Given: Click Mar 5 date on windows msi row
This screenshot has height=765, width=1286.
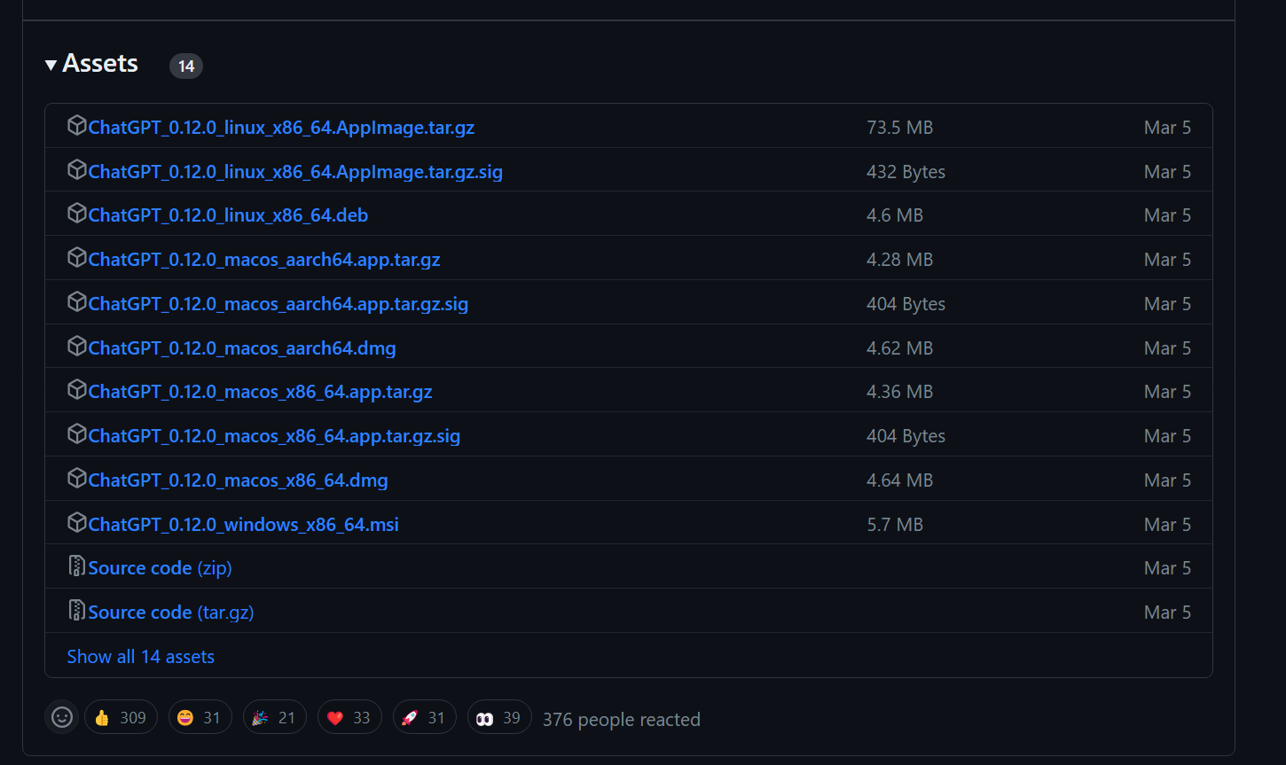Looking at the screenshot, I should [x=1167, y=525].
